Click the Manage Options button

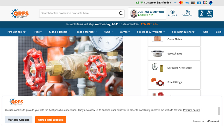click(x=19, y=120)
